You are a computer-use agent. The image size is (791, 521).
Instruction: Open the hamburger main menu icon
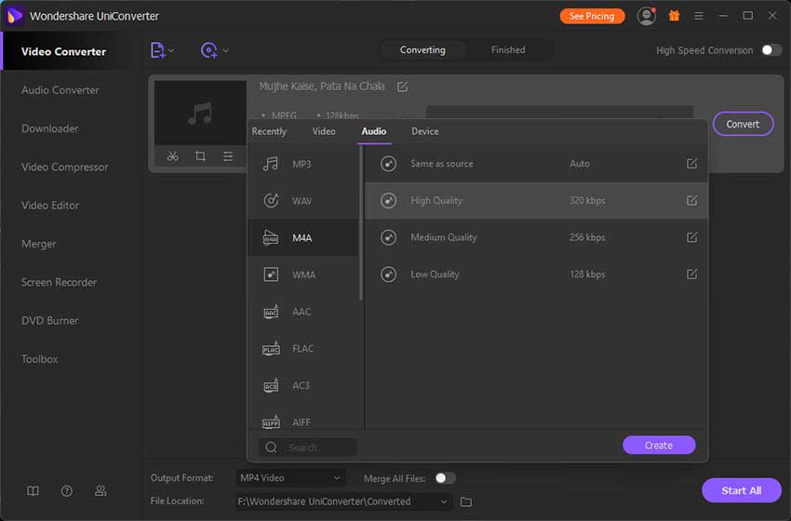(699, 16)
